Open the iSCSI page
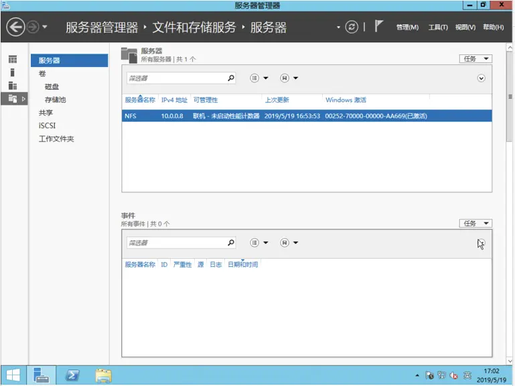Viewport: 515px width, 386px height. click(47, 125)
